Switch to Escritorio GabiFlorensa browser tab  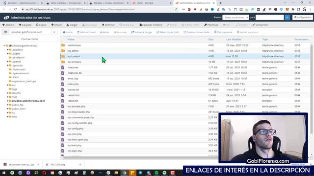[x=23, y=3]
